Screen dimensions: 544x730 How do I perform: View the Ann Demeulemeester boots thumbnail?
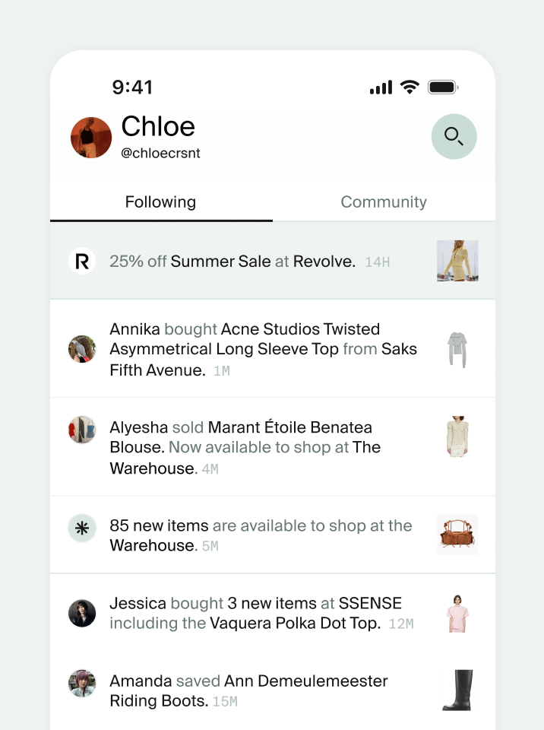(457, 690)
